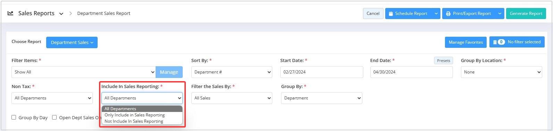Click the filter icon by No filter selected

495,42
